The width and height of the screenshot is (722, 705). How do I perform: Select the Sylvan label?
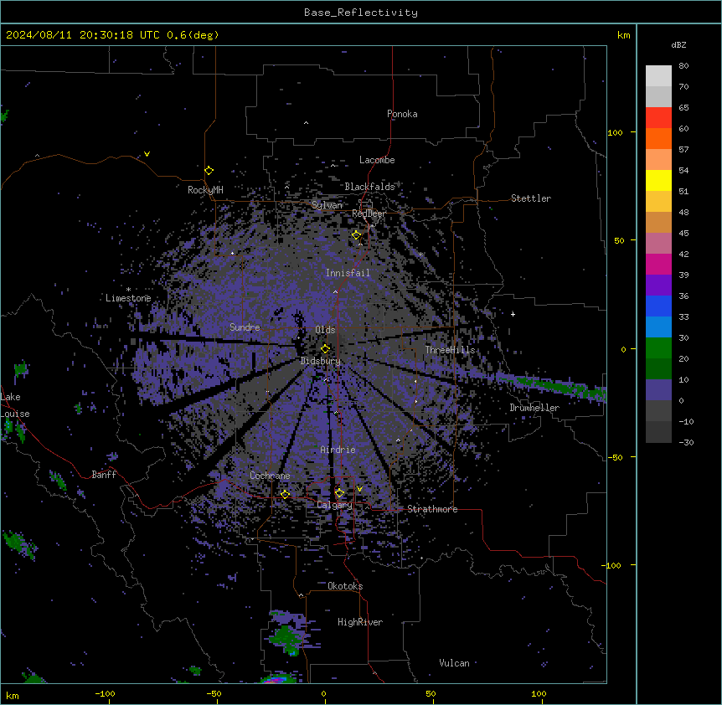tap(327, 205)
